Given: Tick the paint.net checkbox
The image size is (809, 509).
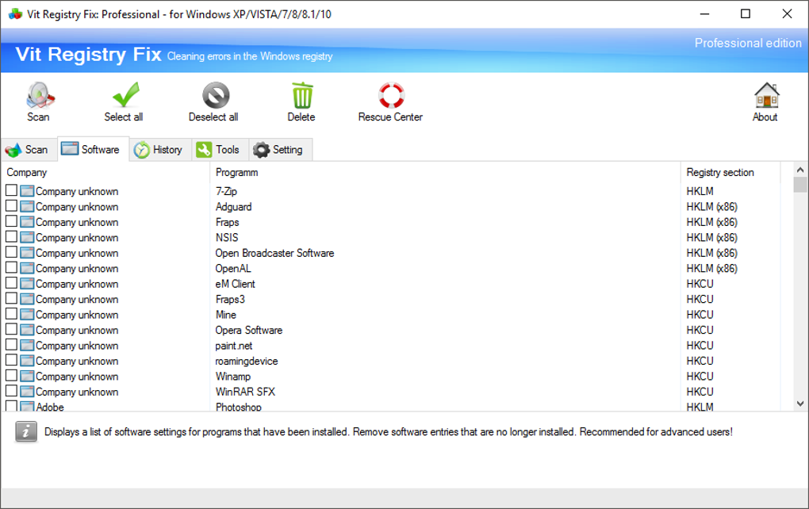Looking at the screenshot, I should tap(11, 345).
